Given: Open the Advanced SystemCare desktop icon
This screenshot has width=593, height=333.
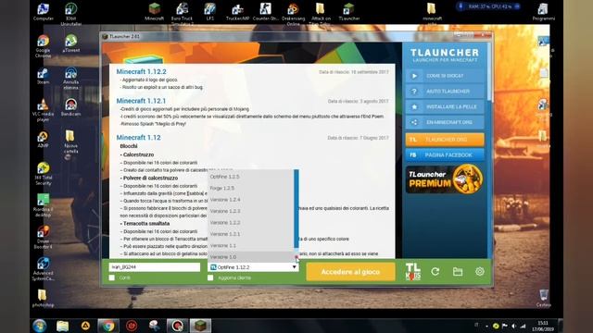Looking at the screenshot, I should click(43, 269).
